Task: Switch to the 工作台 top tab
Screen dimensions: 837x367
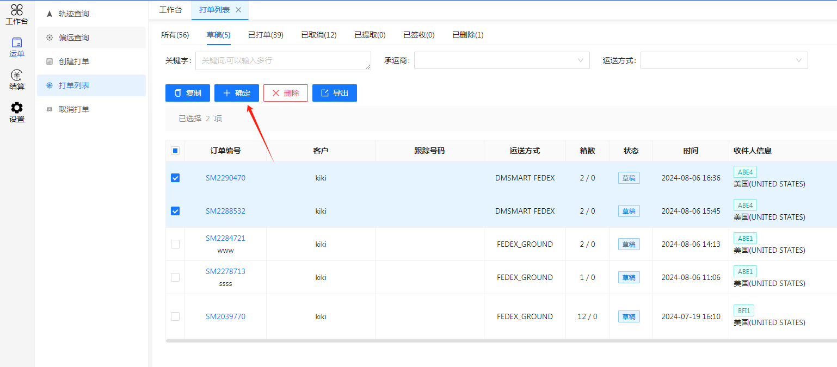Action: point(170,10)
